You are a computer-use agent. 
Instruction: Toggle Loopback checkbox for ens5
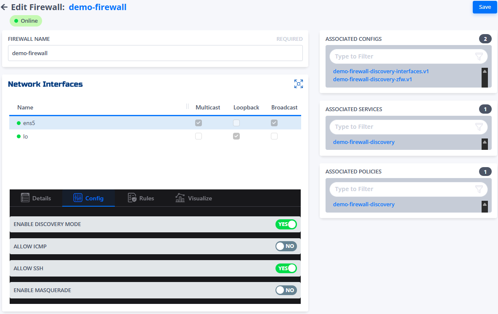click(x=236, y=123)
